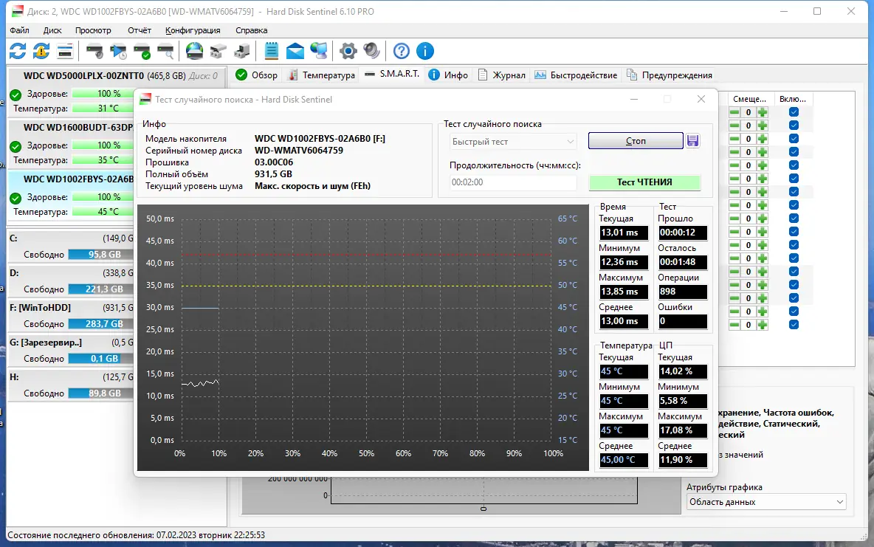Screen dimensions: 874x547
Task: Click the blue info toolbar icon
Action: click(425, 51)
